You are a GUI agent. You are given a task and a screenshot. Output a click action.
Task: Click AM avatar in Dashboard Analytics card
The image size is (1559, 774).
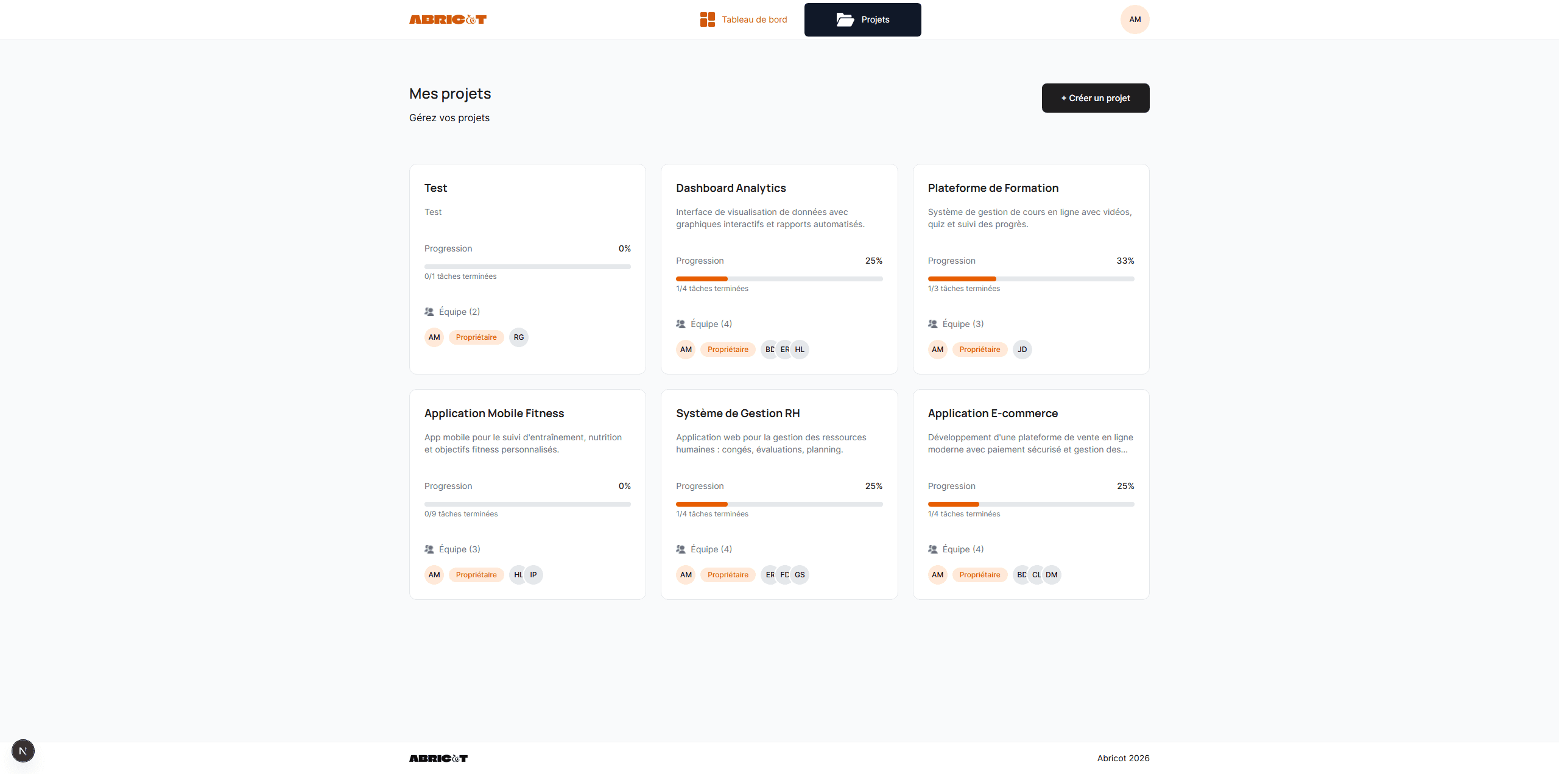pos(686,350)
